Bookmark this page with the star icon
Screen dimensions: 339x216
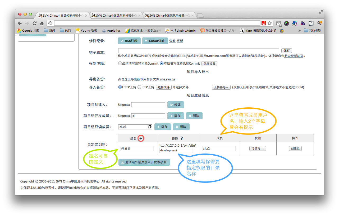(269, 23)
